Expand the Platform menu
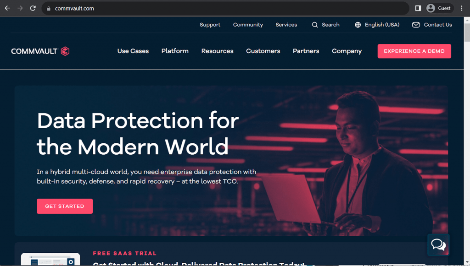The image size is (470, 266). pos(175,51)
